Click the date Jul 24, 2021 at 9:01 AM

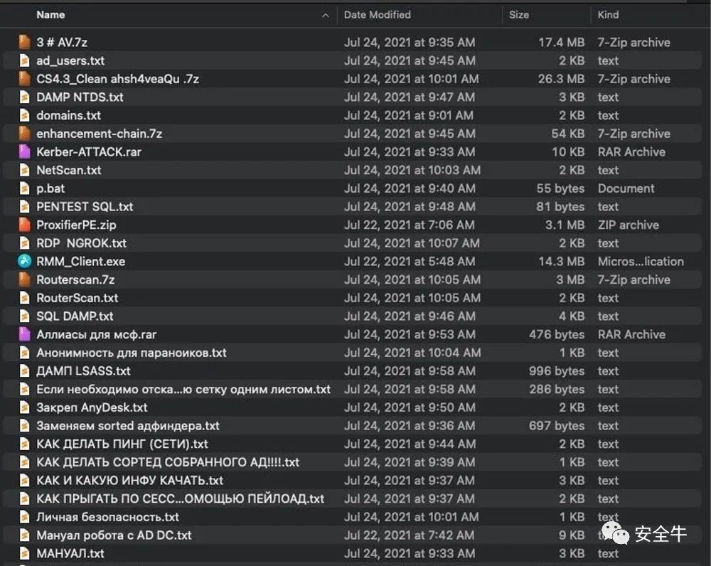(409, 115)
